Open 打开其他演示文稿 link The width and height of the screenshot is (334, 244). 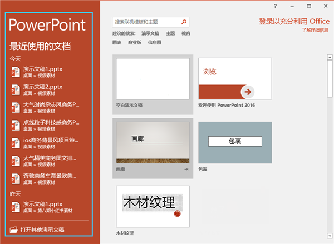[x=42, y=230]
